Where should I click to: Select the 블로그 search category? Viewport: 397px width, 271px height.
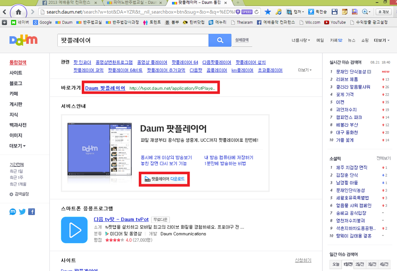coord(16,83)
